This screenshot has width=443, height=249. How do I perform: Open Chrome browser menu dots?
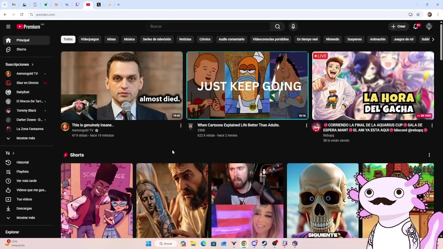(438, 15)
